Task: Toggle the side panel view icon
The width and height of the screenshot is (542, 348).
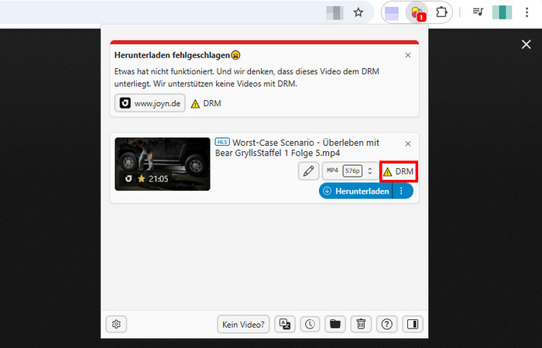Action: click(x=413, y=324)
